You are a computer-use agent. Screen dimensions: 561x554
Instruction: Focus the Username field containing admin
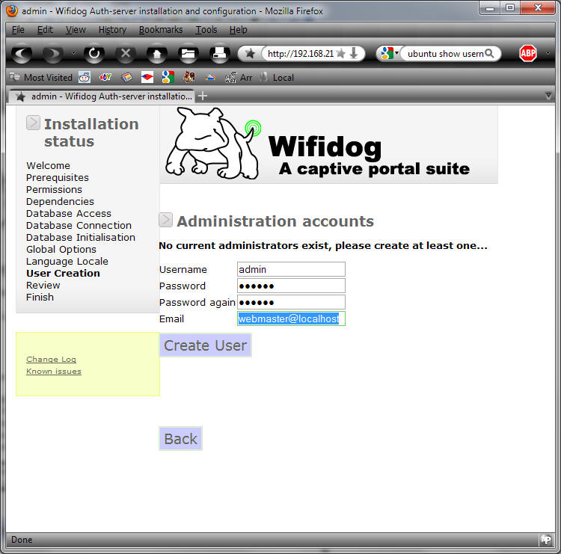[x=291, y=269]
